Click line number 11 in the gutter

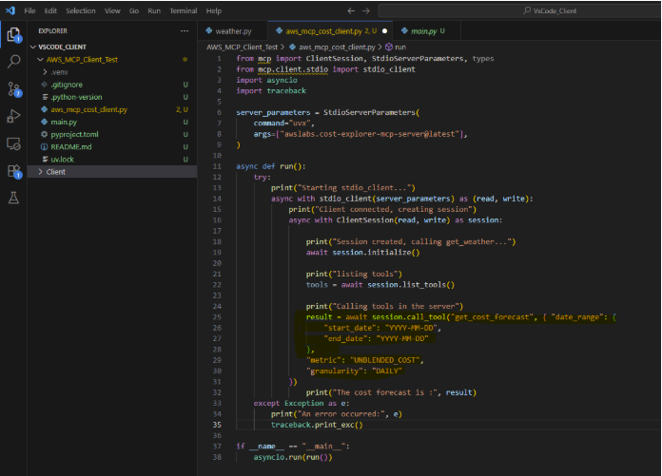pyautogui.click(x=217, y=166)
